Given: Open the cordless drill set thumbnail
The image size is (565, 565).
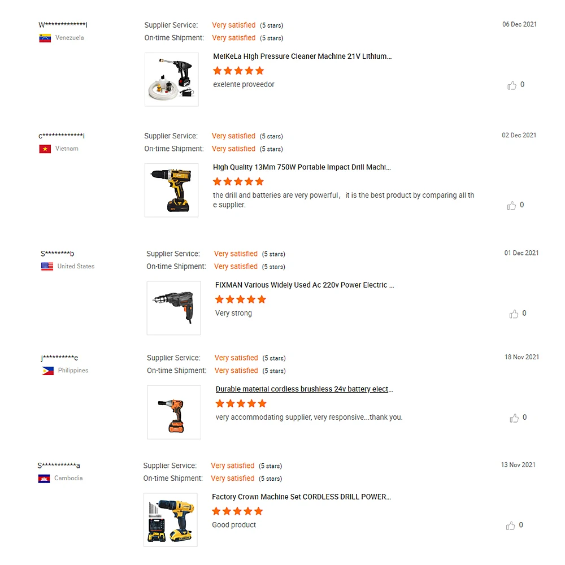Looking at the screenshot, I should (171, 520).
